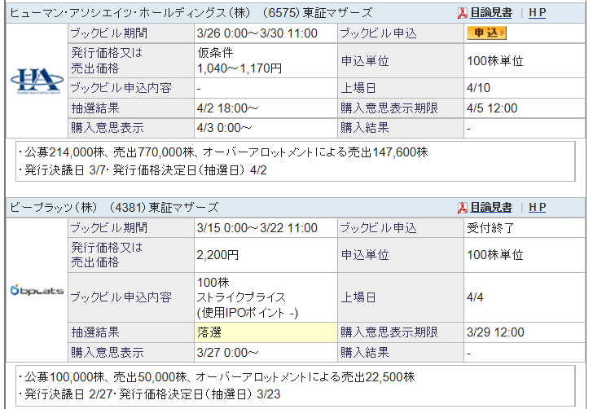Click purchase deadline 3/29 12:00

click(495, 332)
